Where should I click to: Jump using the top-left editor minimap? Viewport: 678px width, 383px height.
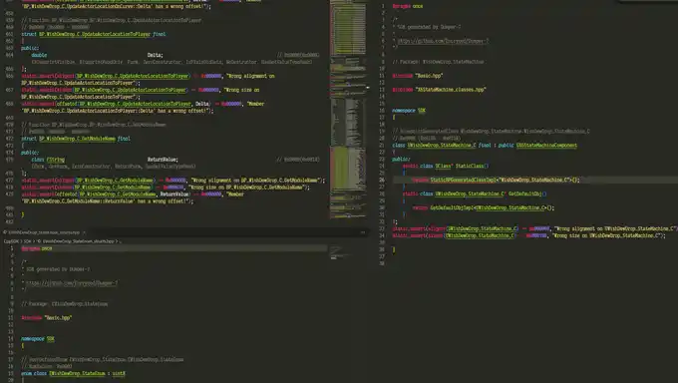[348, 108]
